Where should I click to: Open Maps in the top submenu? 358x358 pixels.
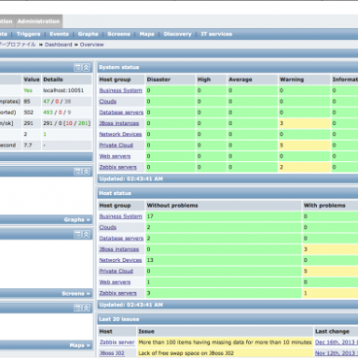pyautogui.click(x=146, y=34)
